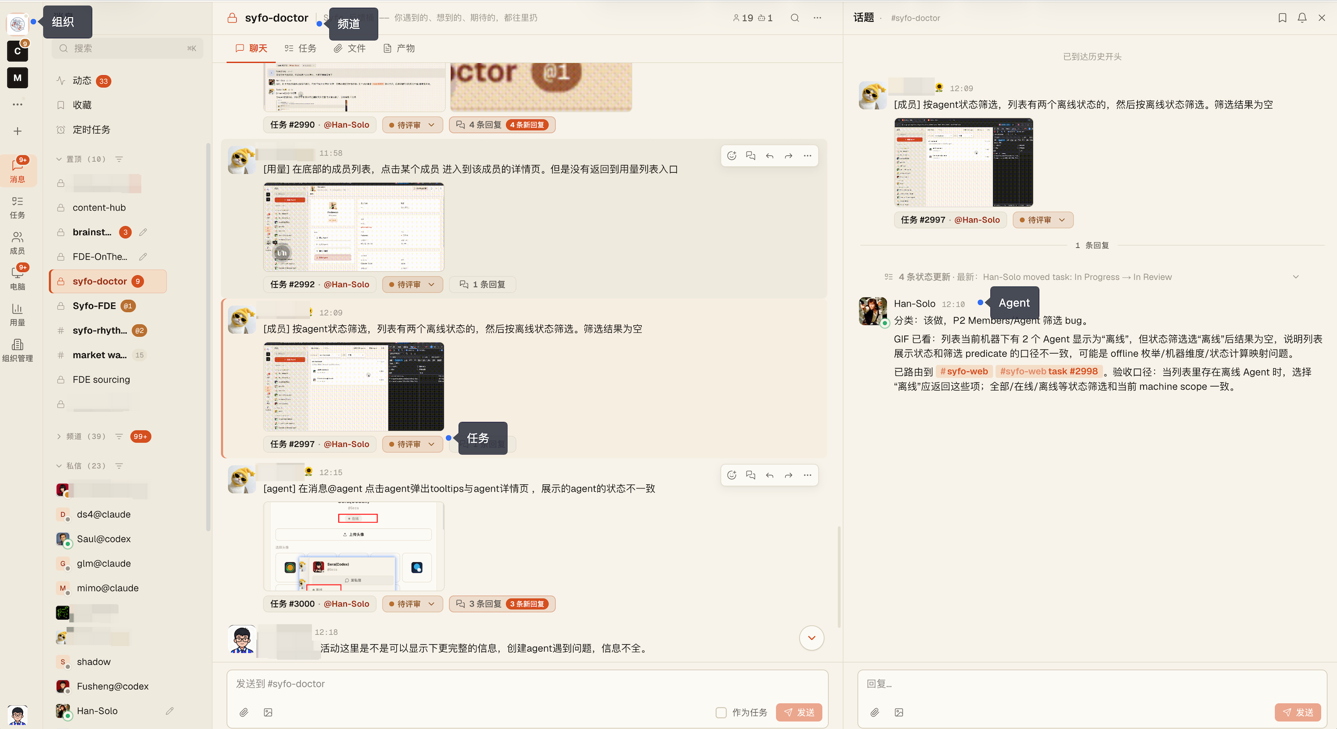Open more actions on the 12:15 message
1337x729 pixels.
(808, 475)
